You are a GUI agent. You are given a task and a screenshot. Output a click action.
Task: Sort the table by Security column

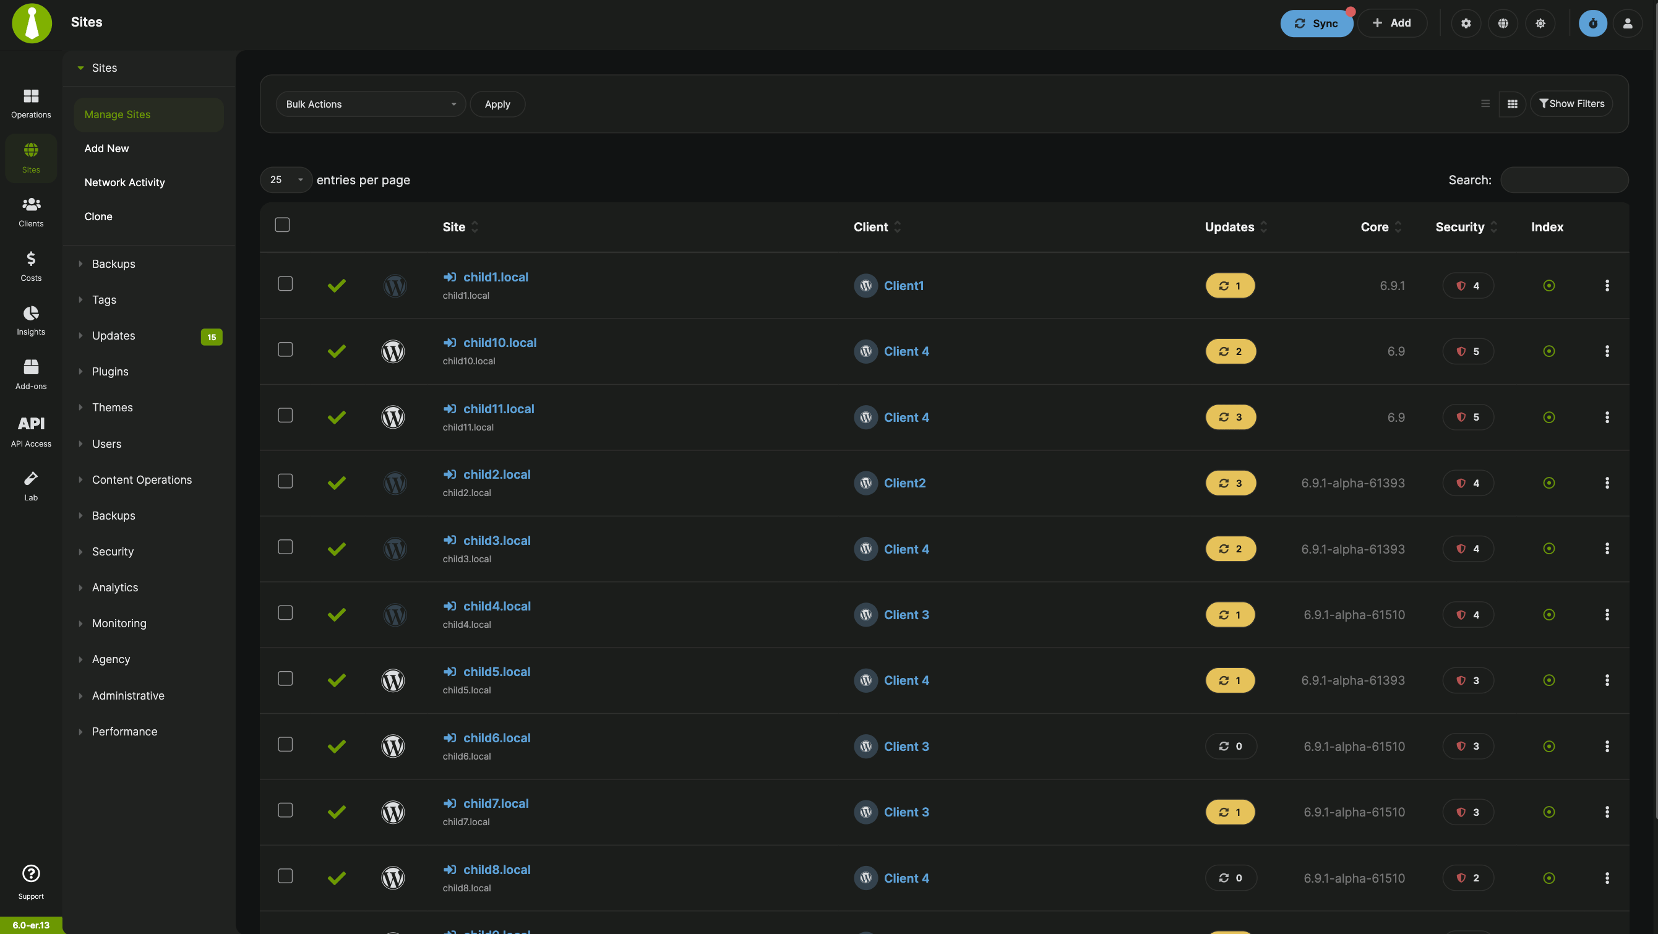point(1466,226)
